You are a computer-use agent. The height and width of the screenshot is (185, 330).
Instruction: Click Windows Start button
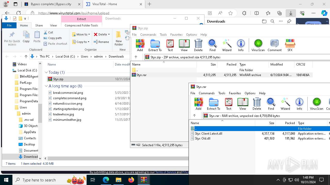tap(6, 180)
